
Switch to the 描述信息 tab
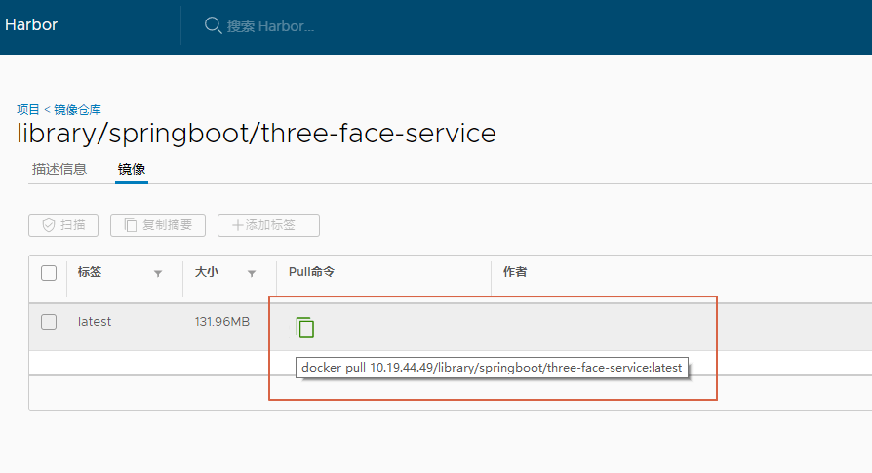59,169
